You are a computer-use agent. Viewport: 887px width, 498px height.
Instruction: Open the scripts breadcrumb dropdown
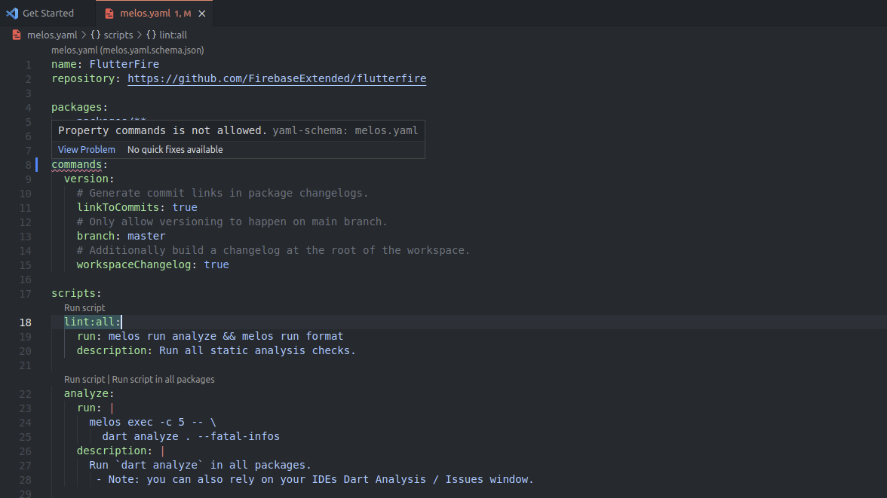118,34
